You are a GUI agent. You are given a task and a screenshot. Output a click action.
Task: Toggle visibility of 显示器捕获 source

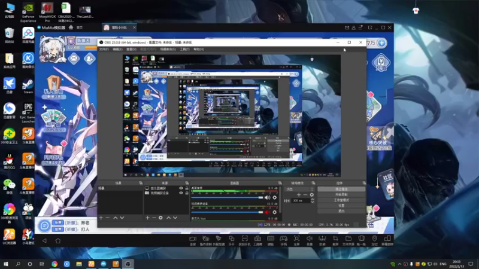[181, 188]
